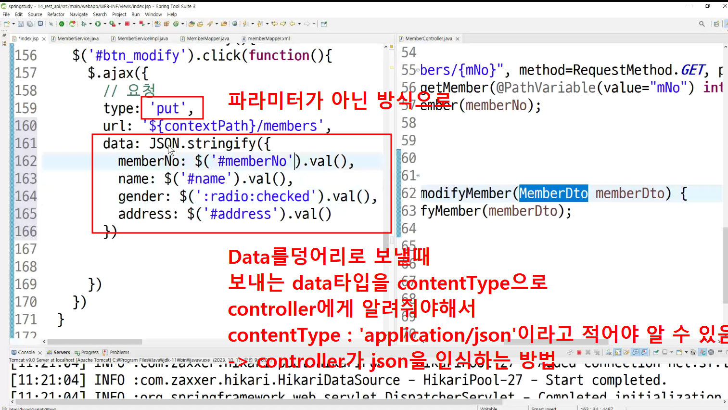This screenshot has height=410, width=728.
Task: Click Remove All Terminated Launches console icon
Action: [597, 352]
